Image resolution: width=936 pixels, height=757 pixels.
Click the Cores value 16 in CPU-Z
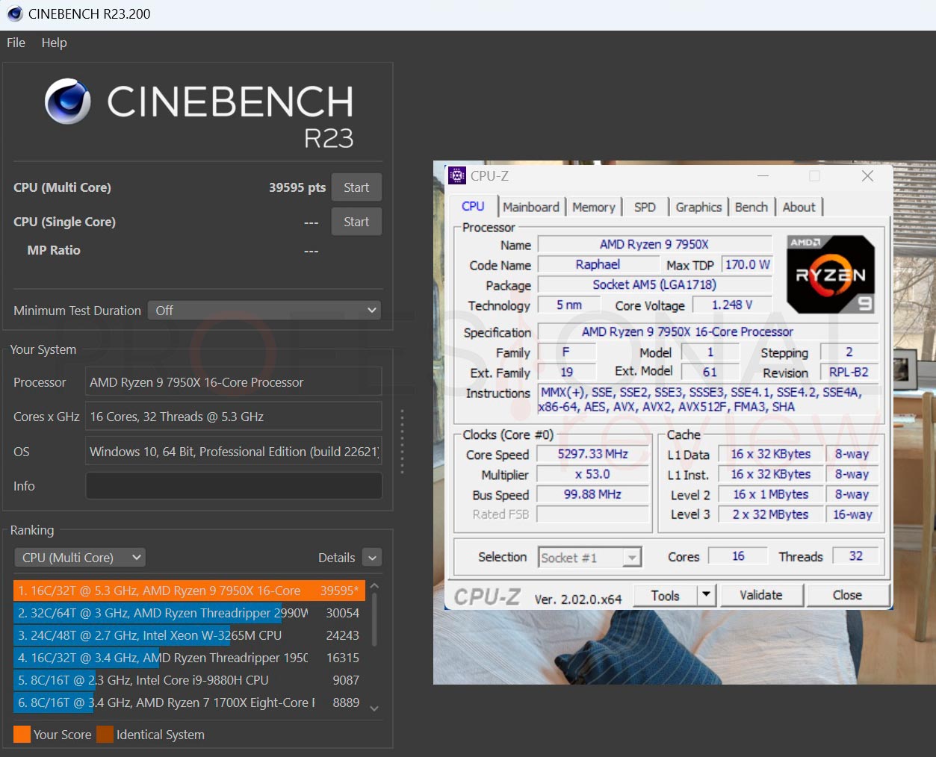click(x=738, y=556)
